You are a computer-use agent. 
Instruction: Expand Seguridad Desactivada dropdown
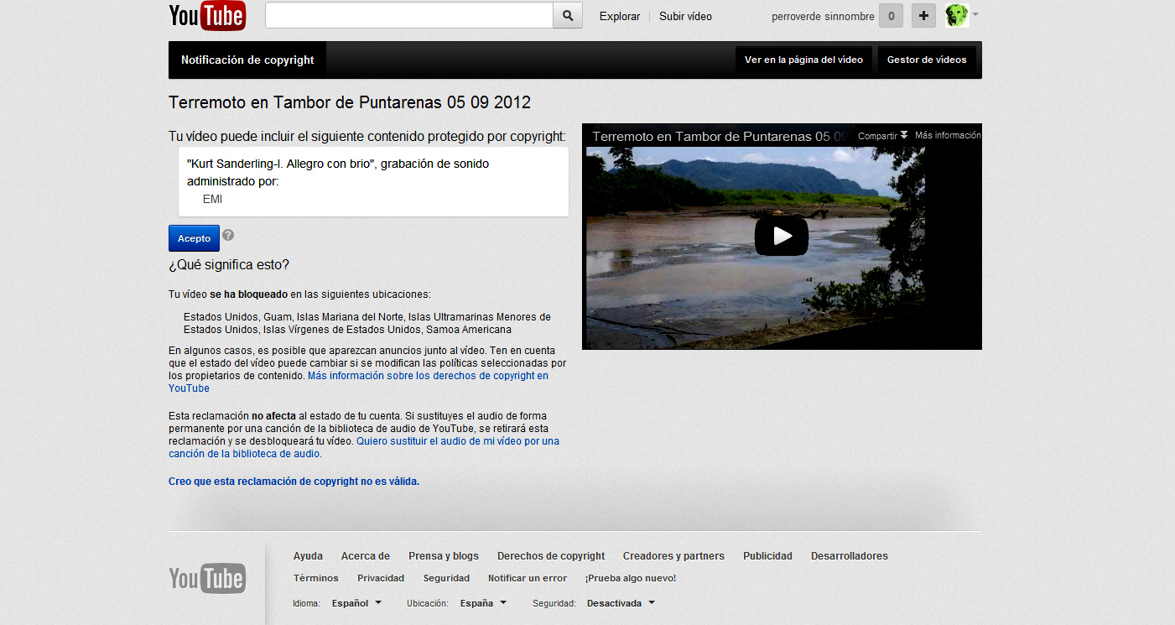(x=621, y=603)
